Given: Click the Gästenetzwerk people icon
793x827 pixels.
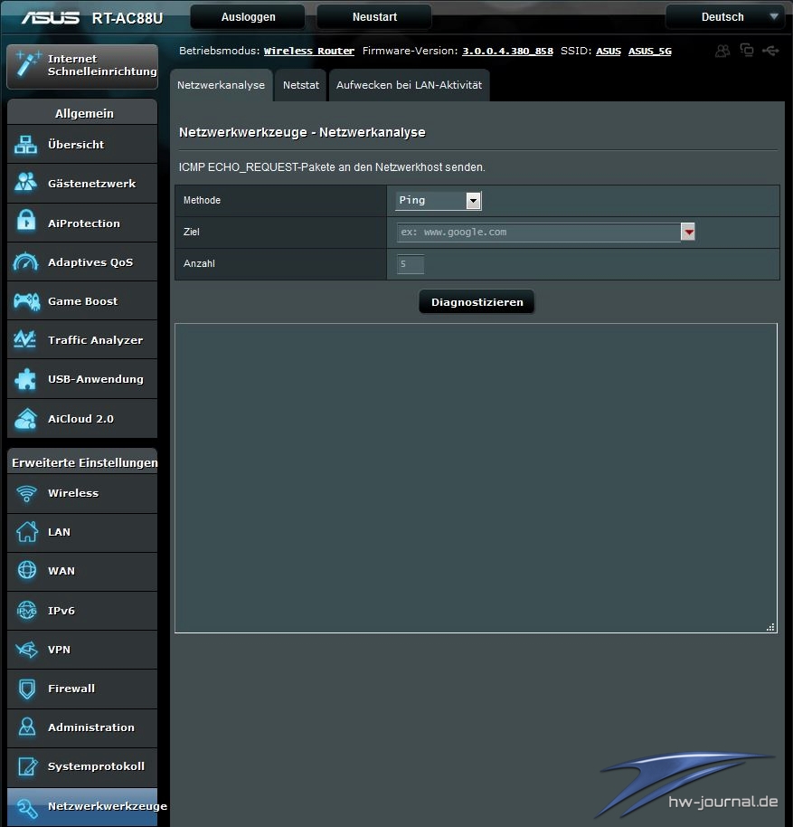Looking at the screenshot, I should [26, 183].
